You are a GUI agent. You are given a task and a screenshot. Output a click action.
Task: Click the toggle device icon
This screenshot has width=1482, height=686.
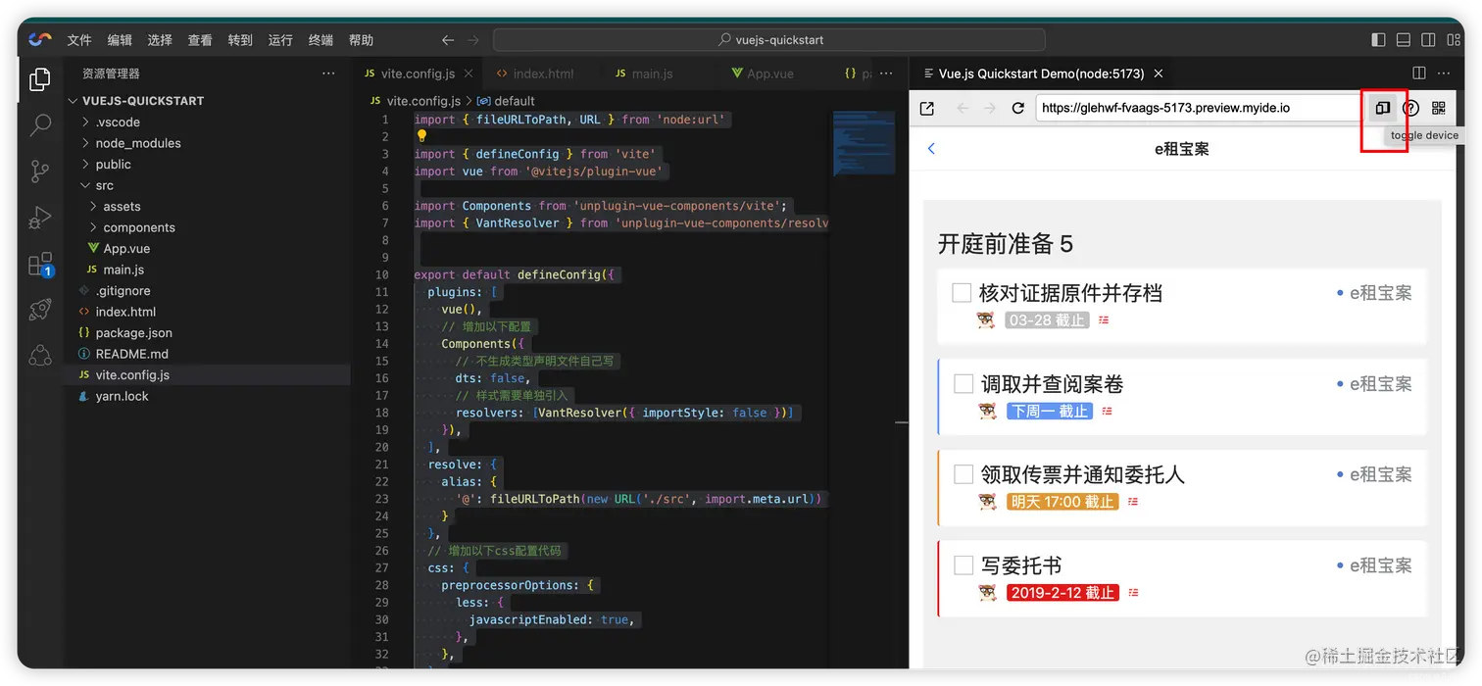pos(1382,108)
